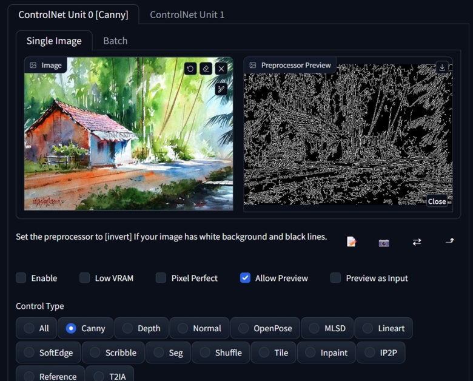The image size is (473, 381).
Task: Click the watercolor house input image
Action: [129, 133]
